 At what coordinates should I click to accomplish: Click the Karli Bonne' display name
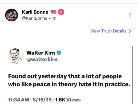36,12
